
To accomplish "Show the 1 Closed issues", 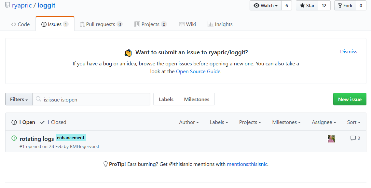I will click(53, 122).
